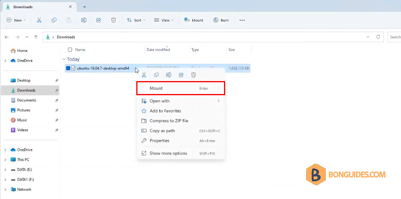401x199 pixels.
Task: Click the Copy icon in the context menu
Action: tap(156, 75)
